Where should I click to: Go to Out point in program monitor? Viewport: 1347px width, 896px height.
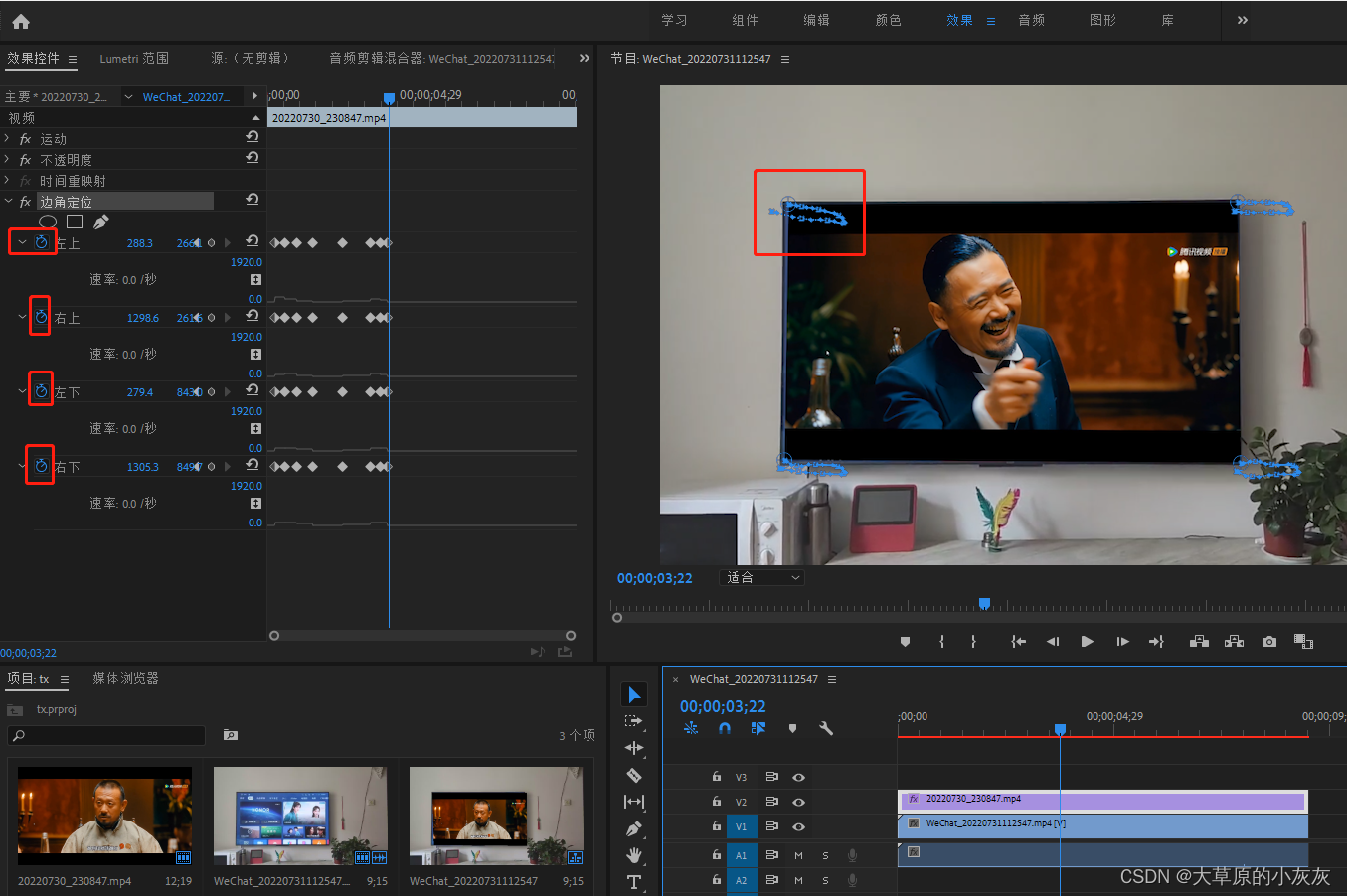click(1156, 642)
